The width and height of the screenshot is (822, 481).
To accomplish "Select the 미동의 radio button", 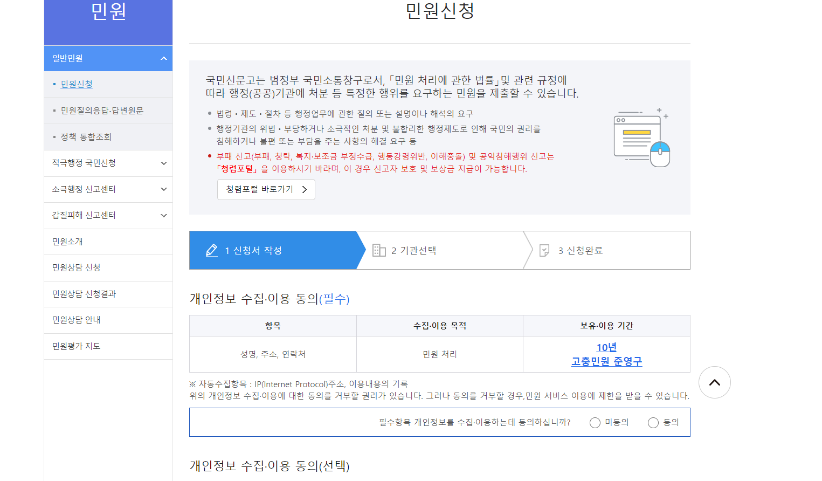I will 595,423.
